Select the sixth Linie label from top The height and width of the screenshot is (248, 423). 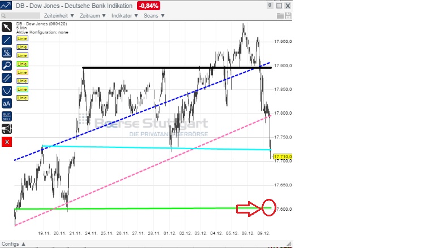(22, 81)
